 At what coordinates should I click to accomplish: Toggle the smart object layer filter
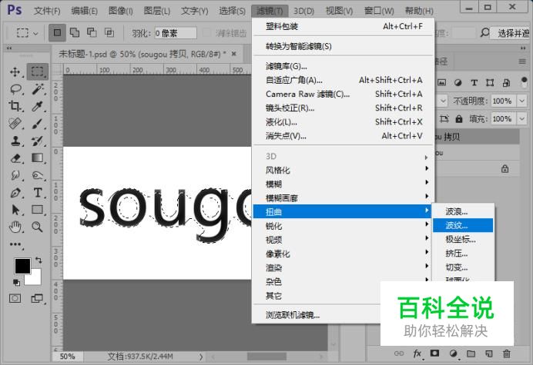point(506,82)
